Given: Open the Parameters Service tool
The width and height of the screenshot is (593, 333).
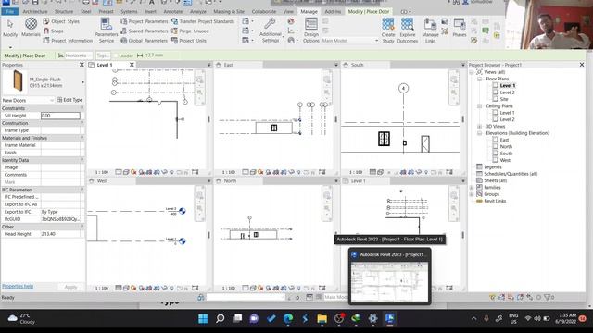Looking at the screenshot, I should tap(107, 31).
